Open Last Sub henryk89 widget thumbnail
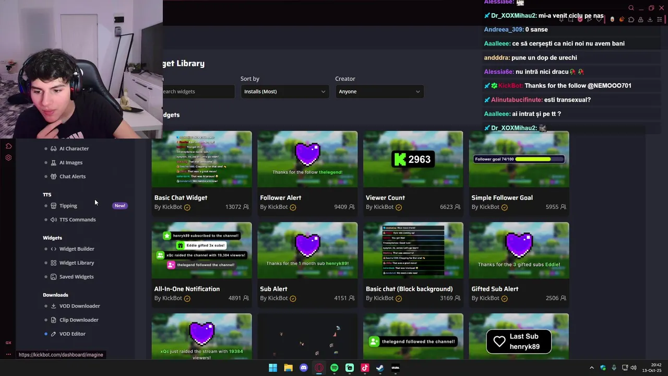The width and height of the screenshot is (668, 376). click(x=519, y=336)
